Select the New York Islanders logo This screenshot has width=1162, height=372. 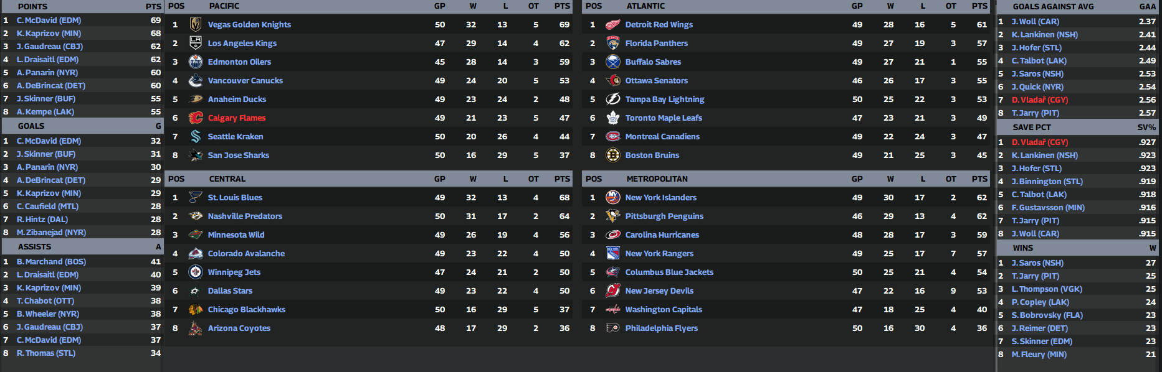point(613,198)
